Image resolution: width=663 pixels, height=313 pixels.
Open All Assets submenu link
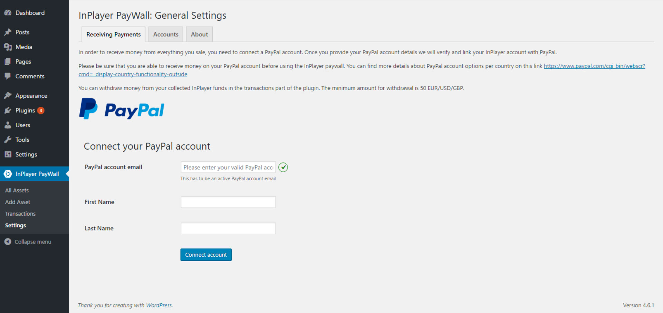click(x=17, y=190)
